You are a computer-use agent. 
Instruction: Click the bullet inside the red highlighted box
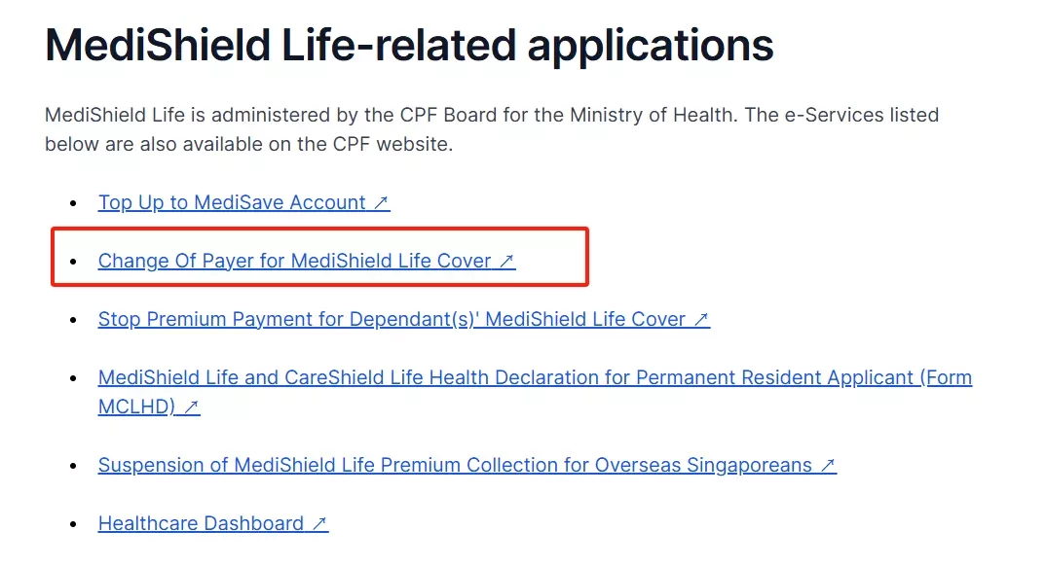click(x=73, y=262)
